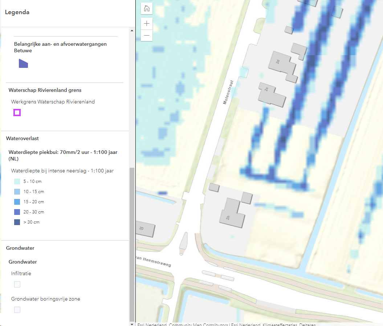The image size is (383, 326).
Task: Select the 5 - 10 cm color swatch
Action: (x=17, y=182)
